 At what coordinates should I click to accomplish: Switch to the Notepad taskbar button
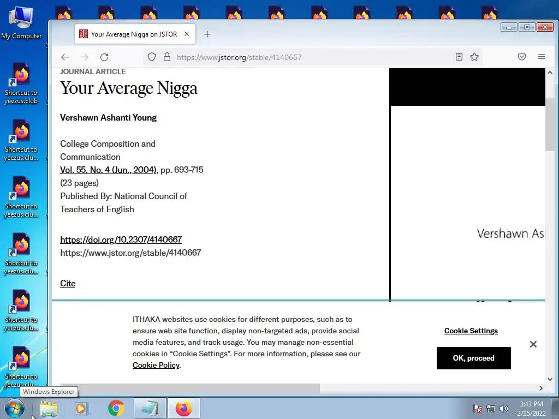pyautogui.click(x=150, y=408)
